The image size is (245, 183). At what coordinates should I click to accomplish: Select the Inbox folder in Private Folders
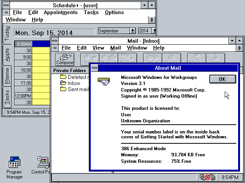(x=70, y=83)
